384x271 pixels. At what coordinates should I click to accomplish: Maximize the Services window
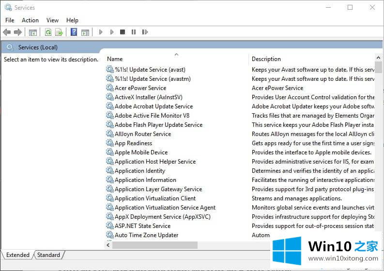[350, 7]
